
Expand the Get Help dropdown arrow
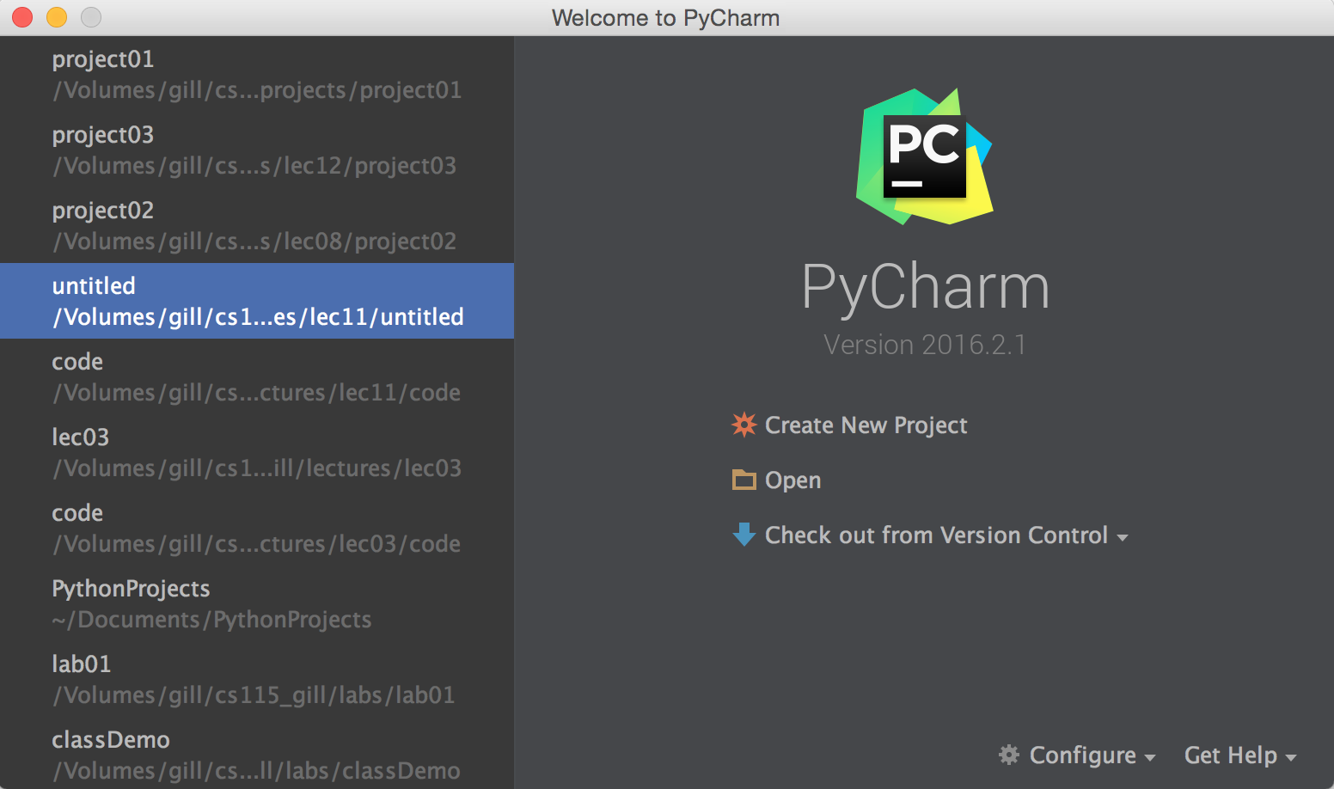1290,758
